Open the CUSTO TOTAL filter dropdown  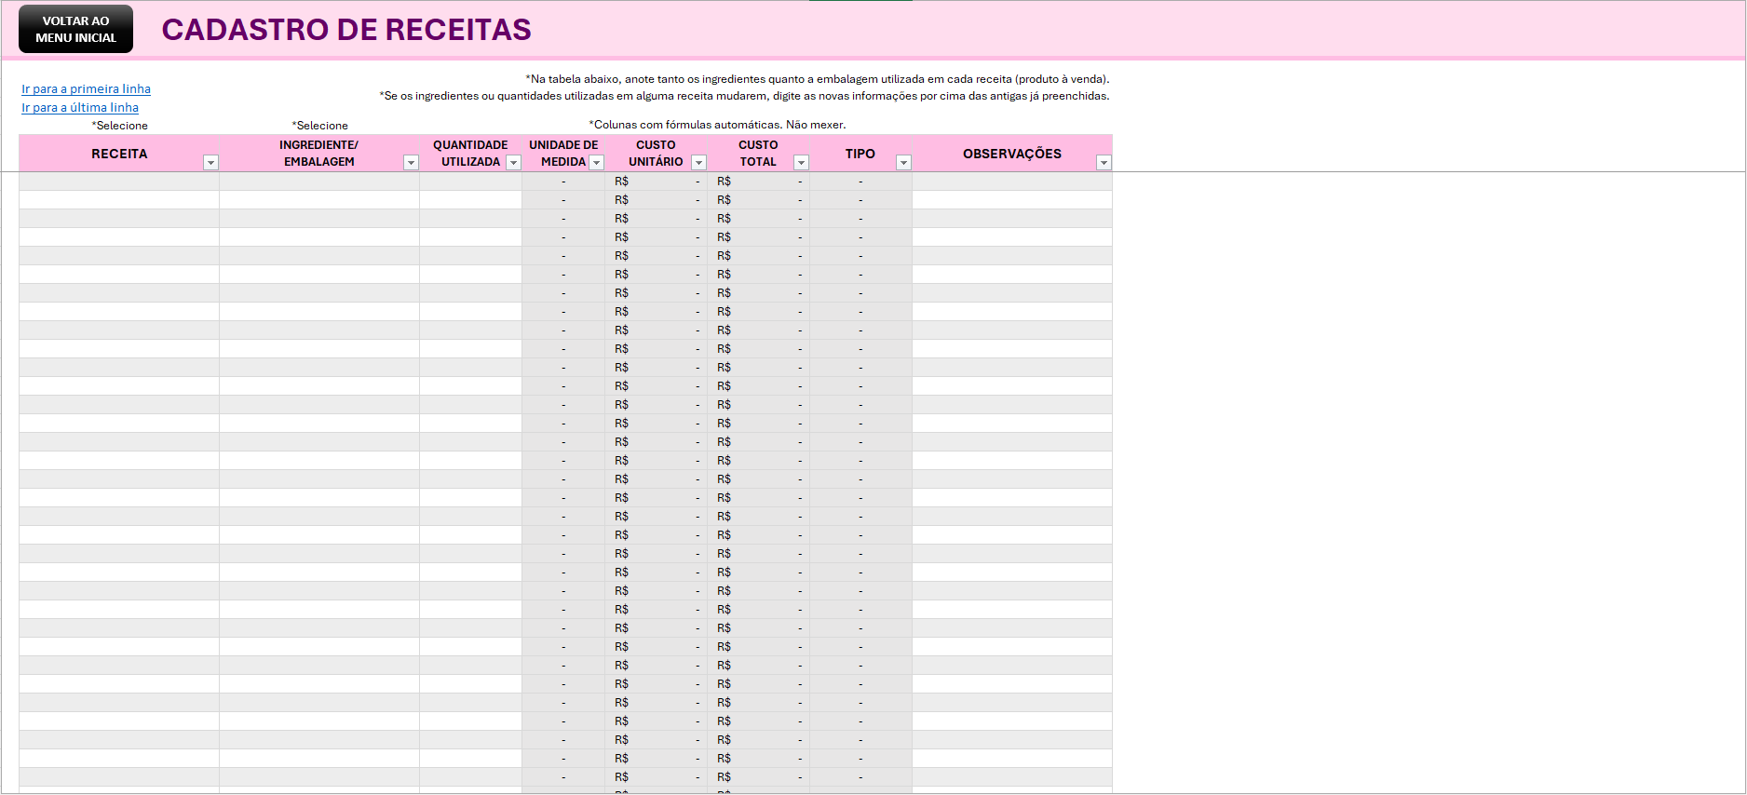click(x=801, y=163)
